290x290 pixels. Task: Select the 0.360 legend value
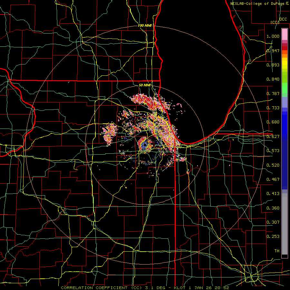[x=273, y=208]
